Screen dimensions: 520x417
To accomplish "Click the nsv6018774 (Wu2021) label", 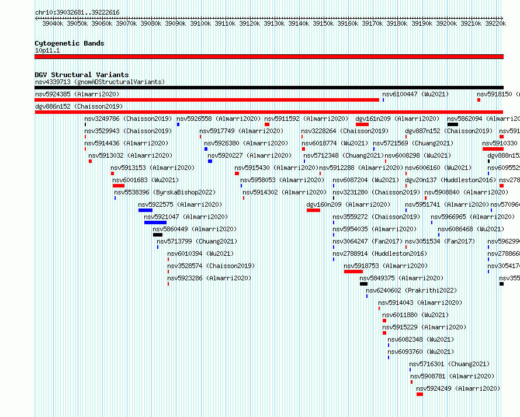I will [335, 143].
